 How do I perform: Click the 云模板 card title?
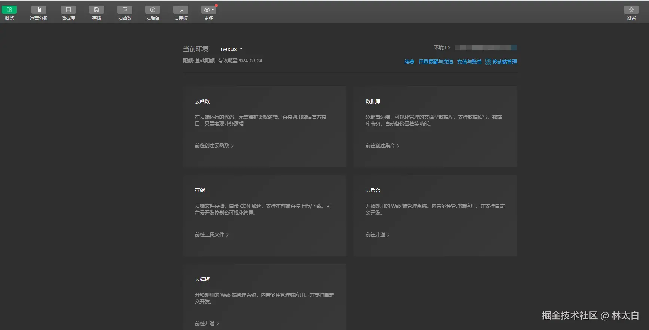click(x=202, y=279)
